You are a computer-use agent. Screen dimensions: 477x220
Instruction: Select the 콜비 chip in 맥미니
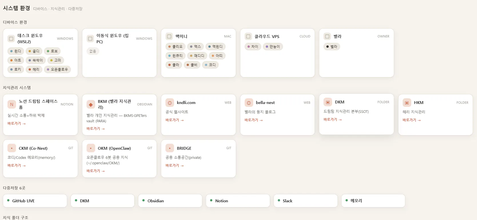click(x=192, y=65)
